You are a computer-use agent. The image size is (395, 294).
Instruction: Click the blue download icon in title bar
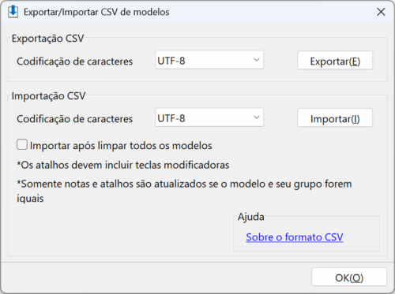pyautogui.click(x=13, y=12)
